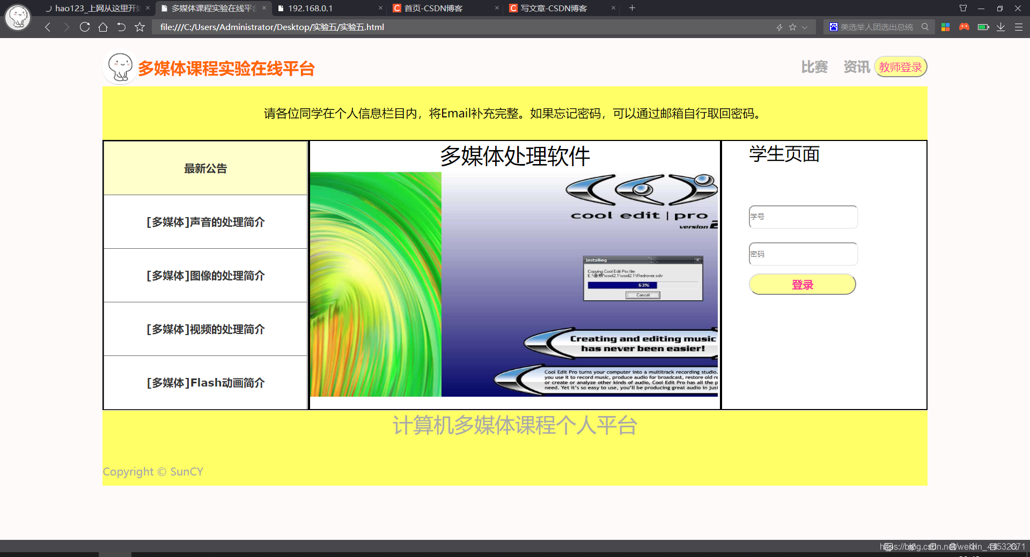Go back using the browser back arrow
This screenshot has height=557, width=1030.
point(48,27)
